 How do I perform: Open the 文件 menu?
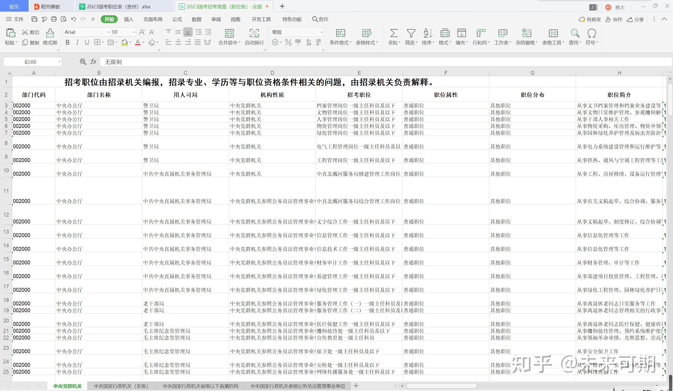coord(15,19)
